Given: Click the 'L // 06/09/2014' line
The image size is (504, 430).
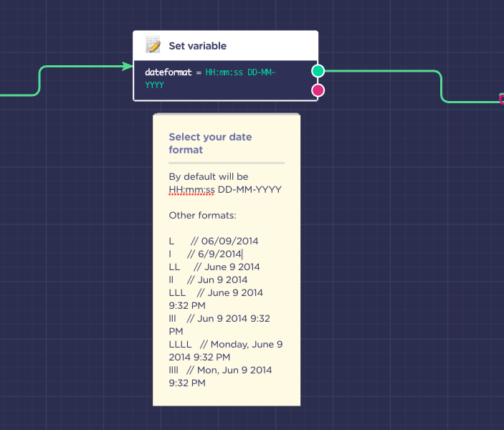Looking at the screenshot, I should click(214, 241).
